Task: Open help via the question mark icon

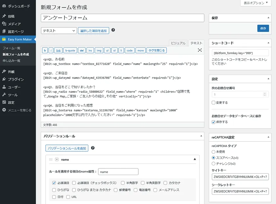Action: tap(113, 30)
